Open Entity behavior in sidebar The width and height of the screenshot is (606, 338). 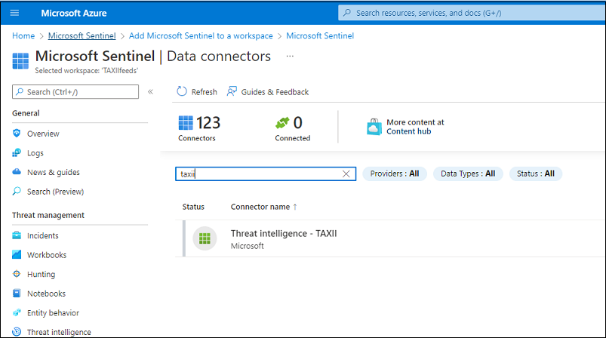coord(53,313)
